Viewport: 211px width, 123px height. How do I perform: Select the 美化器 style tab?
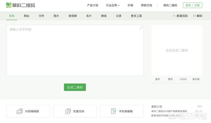[196, 79]
